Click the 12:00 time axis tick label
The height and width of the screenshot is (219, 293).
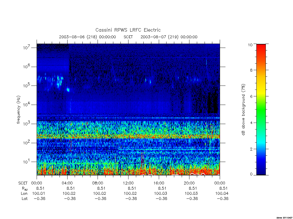pyautogui.click(x=128, y=183)
